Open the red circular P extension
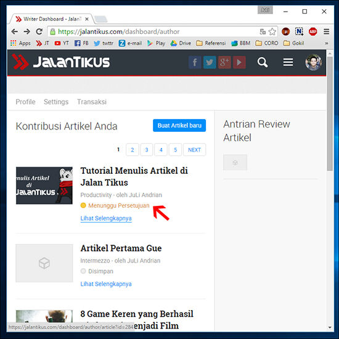 285,32
